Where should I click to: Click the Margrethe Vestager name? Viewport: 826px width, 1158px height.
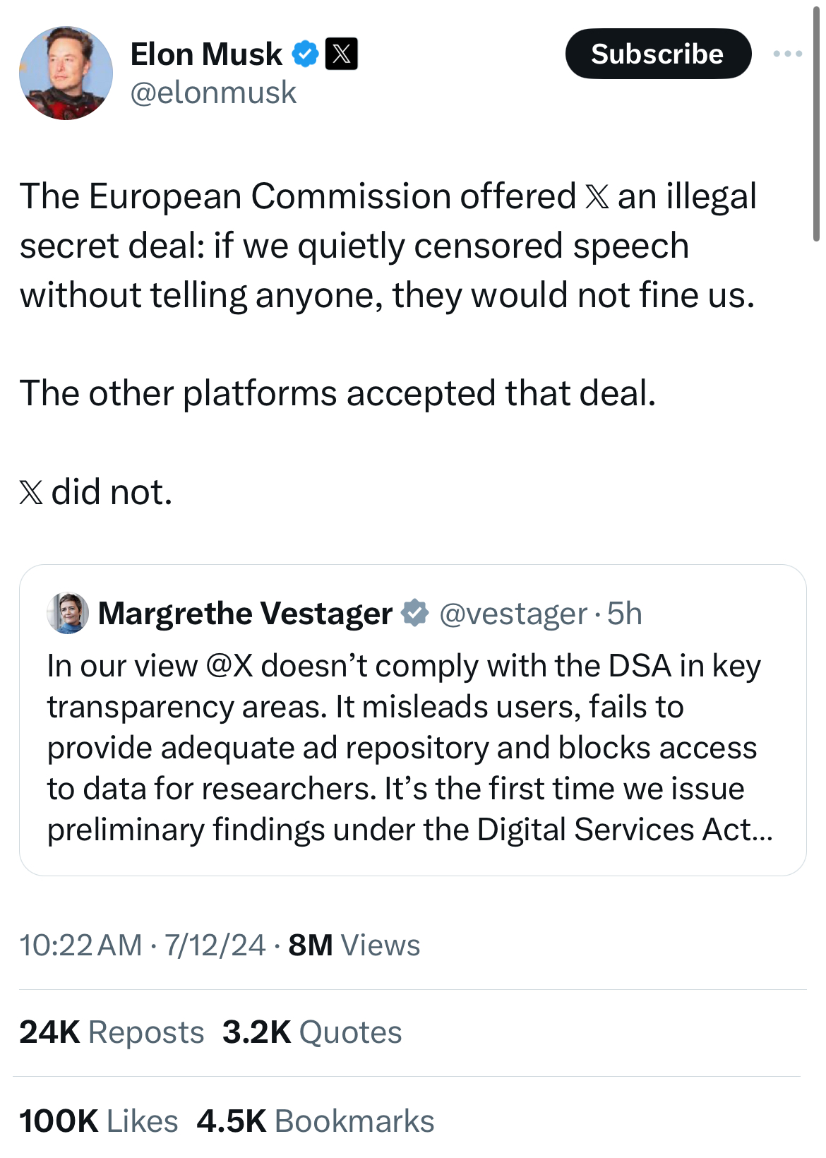245,613
